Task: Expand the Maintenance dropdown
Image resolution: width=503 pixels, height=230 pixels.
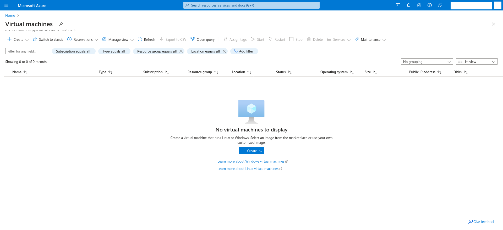Action: coord(370,39)
